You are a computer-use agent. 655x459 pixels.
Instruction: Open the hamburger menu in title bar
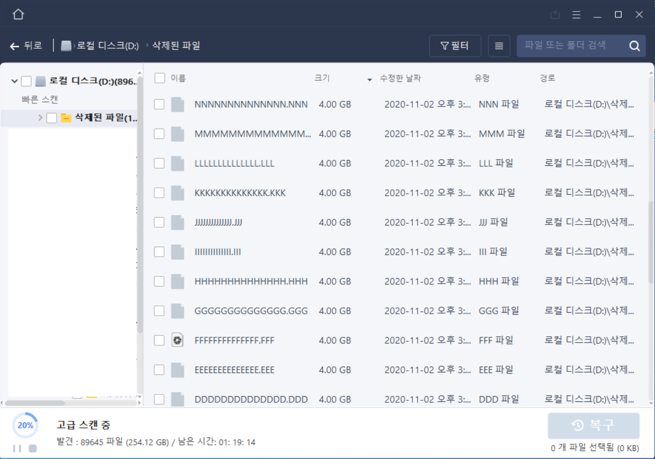576,15
